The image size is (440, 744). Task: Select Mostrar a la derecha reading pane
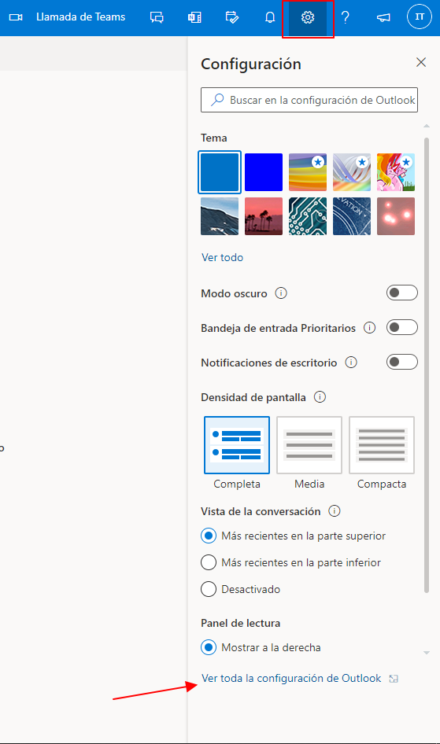(x=261, y=647)
